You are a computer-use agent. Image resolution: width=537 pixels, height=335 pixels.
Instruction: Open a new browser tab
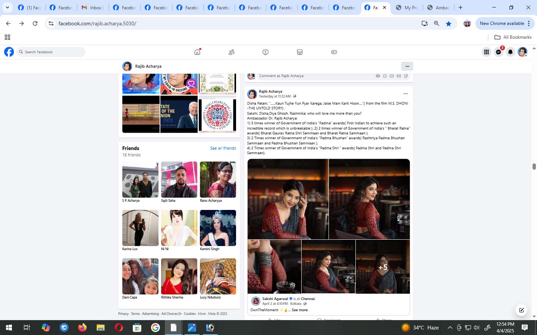click(461, 7)
